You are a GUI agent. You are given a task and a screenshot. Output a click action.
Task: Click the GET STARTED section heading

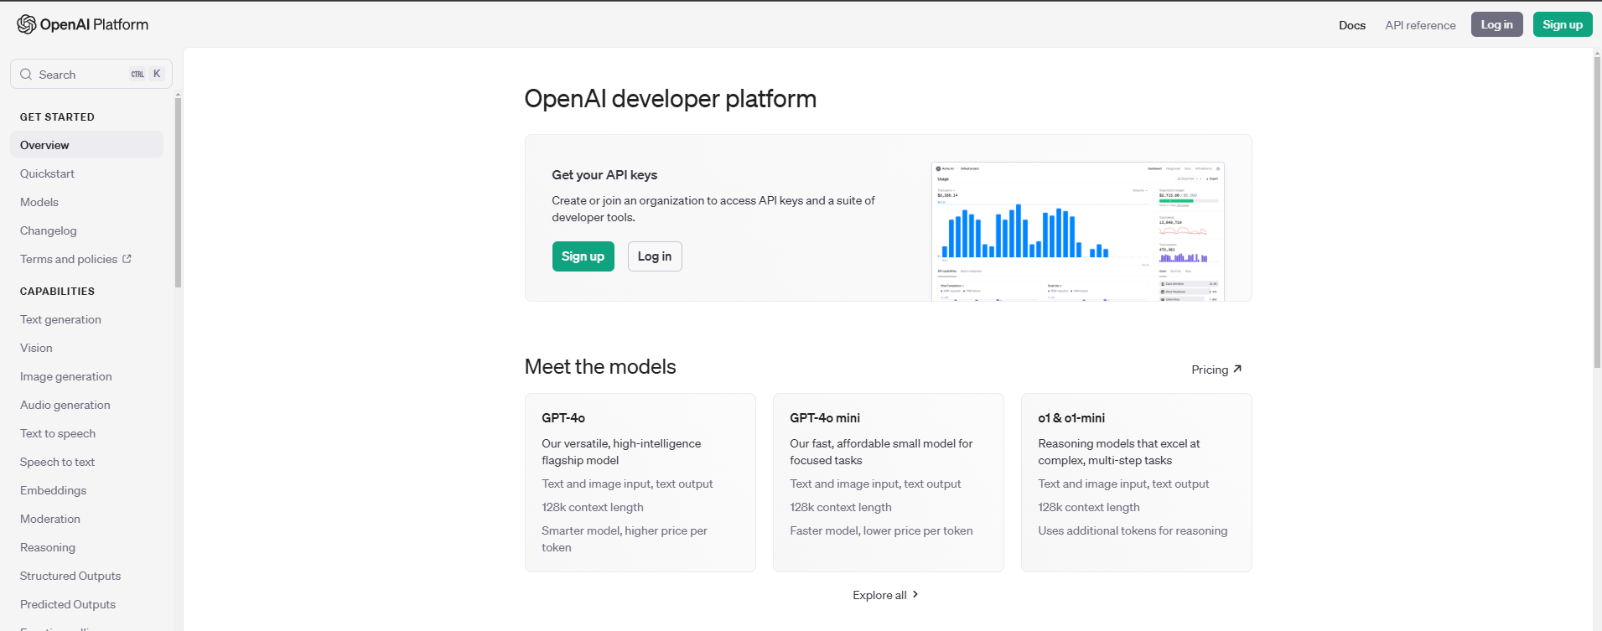(57, 117)
